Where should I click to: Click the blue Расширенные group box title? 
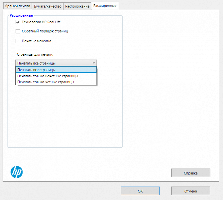coord(21,15)
